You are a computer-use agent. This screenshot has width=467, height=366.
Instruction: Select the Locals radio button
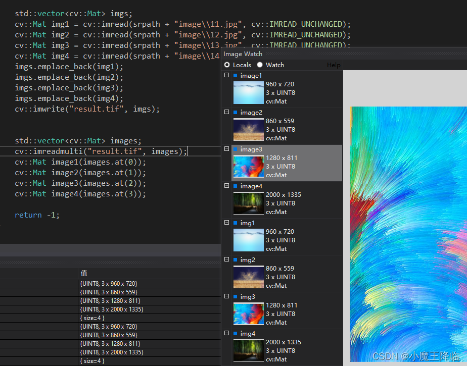tap(227, 65)
